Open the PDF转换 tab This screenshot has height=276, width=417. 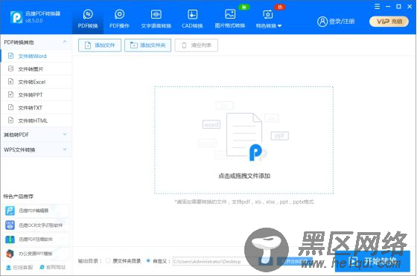pos(88,19)
